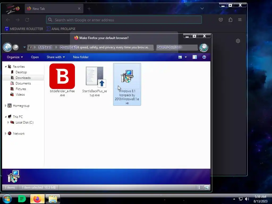Click Open in the Explorer toolbar
The width and height of the screenshot is (272, 204).
[35, 57]
